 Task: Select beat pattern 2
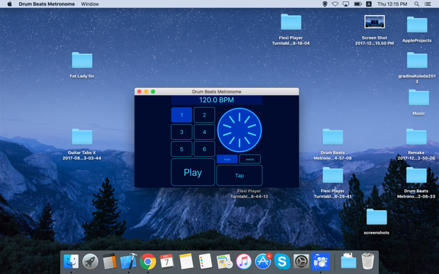[204, 115]
